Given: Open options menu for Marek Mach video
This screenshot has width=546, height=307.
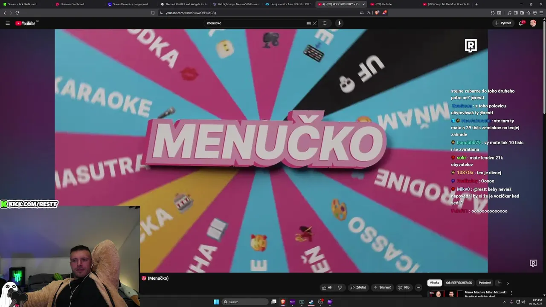Looking at the screenshot, I should point(511,293).
